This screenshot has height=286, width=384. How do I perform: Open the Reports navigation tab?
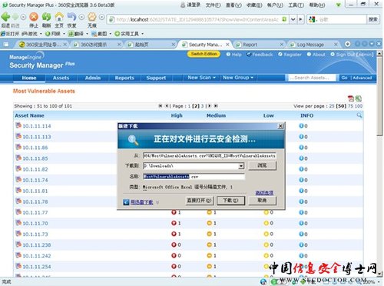pyautogui.click(x=124, y=78)
